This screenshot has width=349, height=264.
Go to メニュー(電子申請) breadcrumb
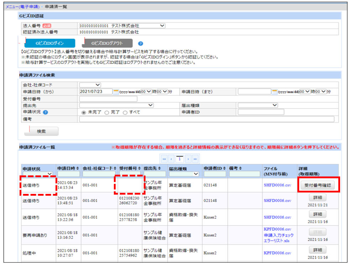[22, 7]
